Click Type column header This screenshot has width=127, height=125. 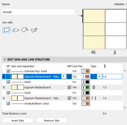tap(94, 66)
